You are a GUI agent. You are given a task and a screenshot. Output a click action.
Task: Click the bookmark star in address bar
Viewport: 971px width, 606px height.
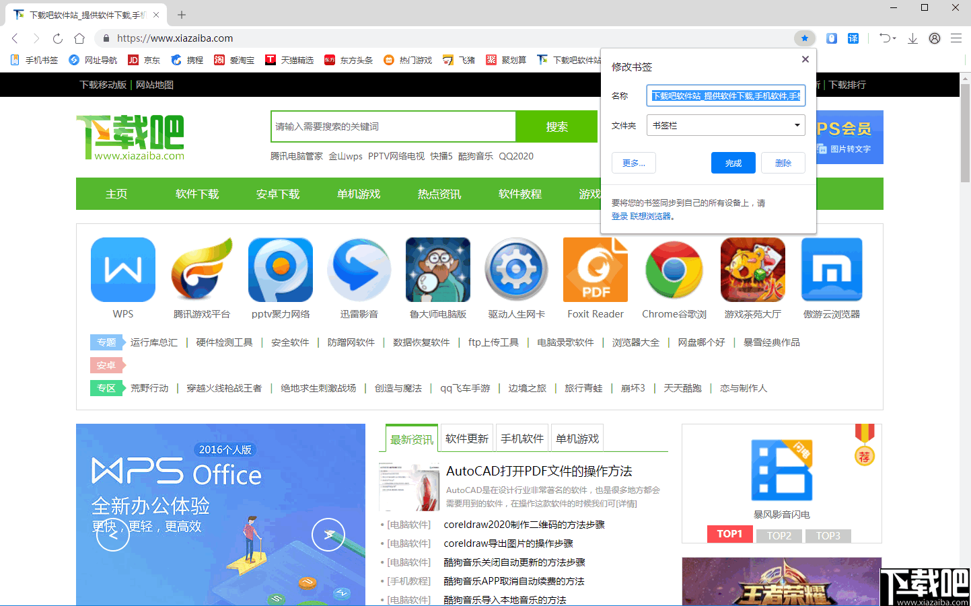point(804,38)
